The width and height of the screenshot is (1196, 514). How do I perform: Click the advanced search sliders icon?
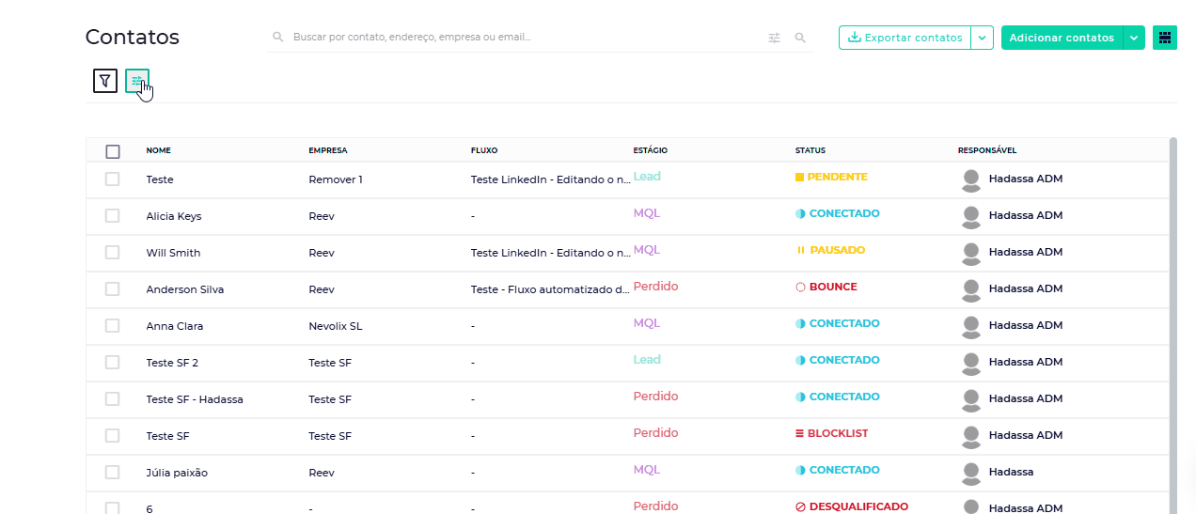coord(774,38)
